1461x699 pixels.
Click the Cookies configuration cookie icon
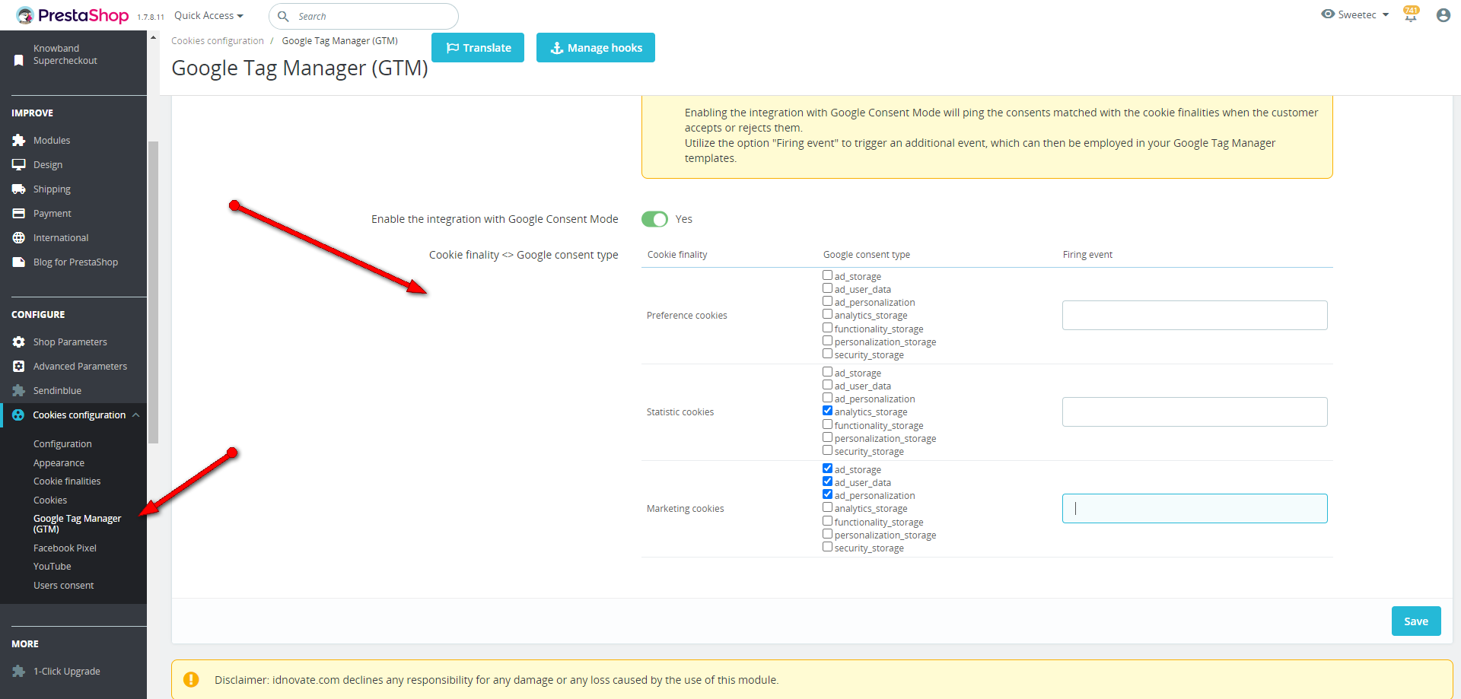pyautogui.click(x=18, y=415)
